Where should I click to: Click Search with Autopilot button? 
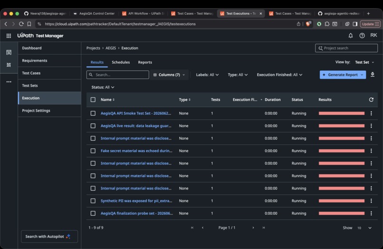pos(49,236)
